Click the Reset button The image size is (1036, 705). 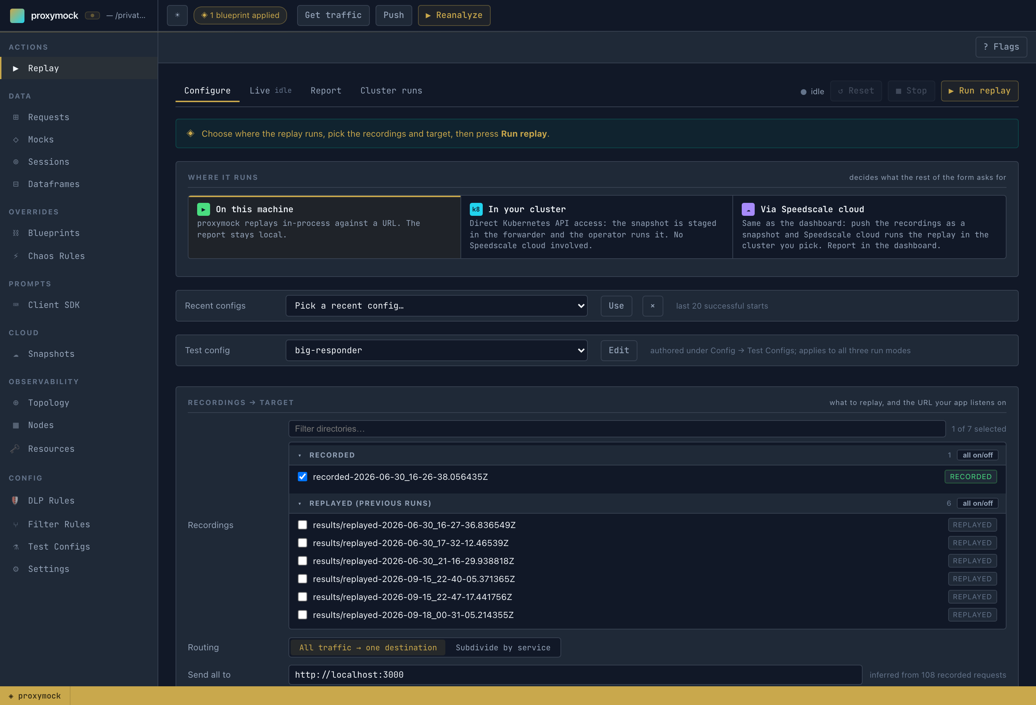[856, 91]
